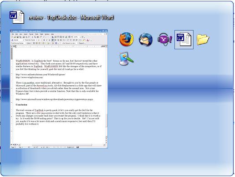Open the yellow folder window icon

point(203,40)
